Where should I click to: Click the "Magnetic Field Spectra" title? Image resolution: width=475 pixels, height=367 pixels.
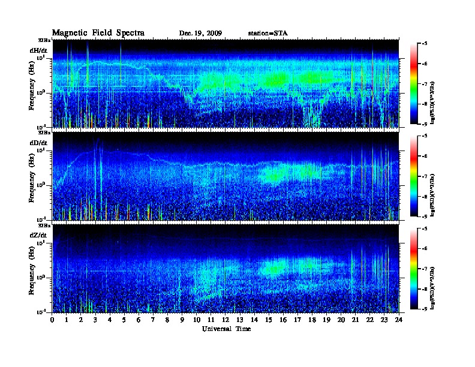[98, 33]
